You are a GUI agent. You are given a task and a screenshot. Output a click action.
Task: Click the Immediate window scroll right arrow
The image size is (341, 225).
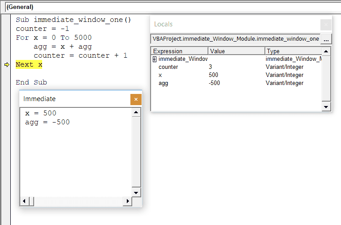(x=128, y=201)
